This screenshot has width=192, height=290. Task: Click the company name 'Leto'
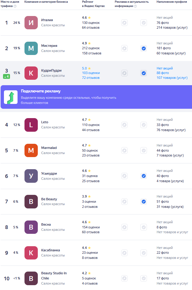click(x=45, y=122)
